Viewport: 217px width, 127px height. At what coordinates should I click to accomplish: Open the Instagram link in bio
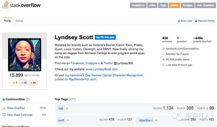pyautogui.click(x=92, y=63)
